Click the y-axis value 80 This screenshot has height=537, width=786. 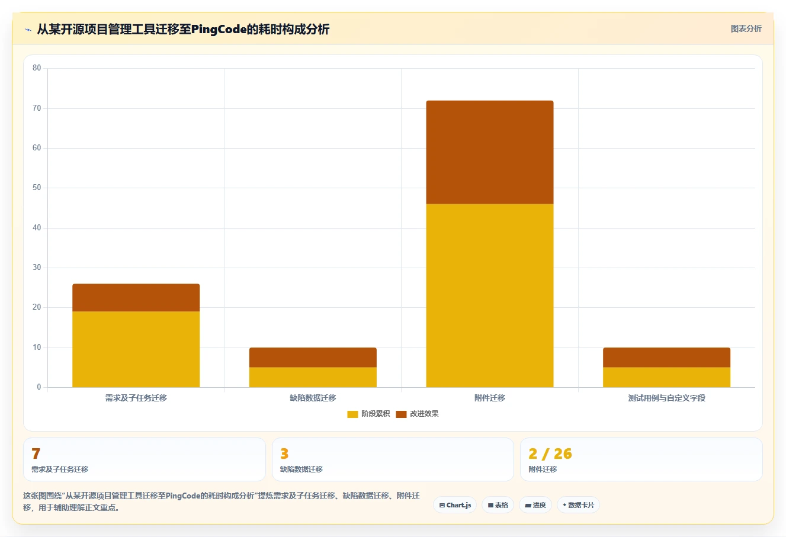(37, 68)
